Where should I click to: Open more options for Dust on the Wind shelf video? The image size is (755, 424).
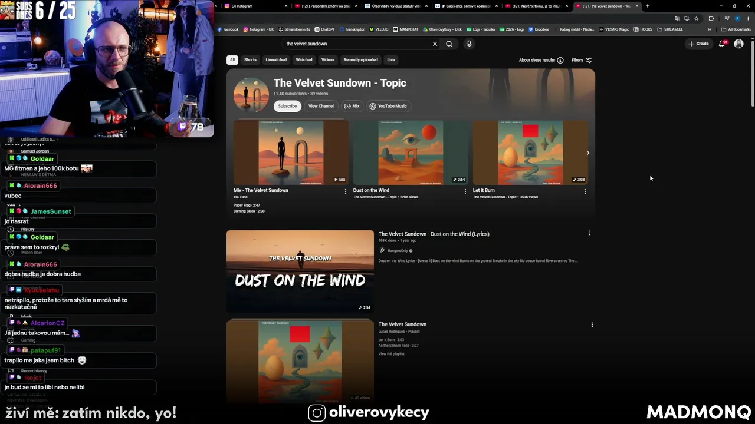(x=465, y=191)
